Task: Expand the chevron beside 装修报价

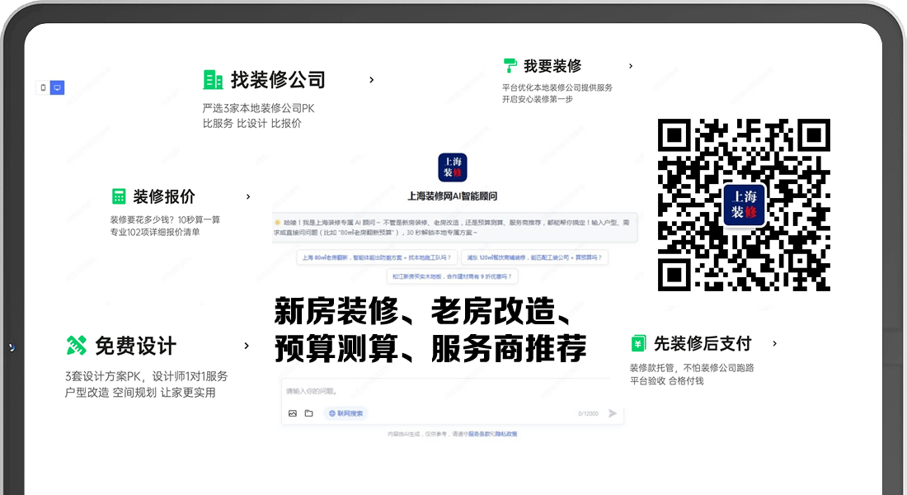Action: pyautogui.click(x=248, y=196)
